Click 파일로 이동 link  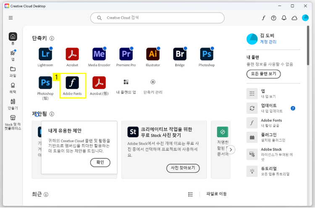coord(217,194)
